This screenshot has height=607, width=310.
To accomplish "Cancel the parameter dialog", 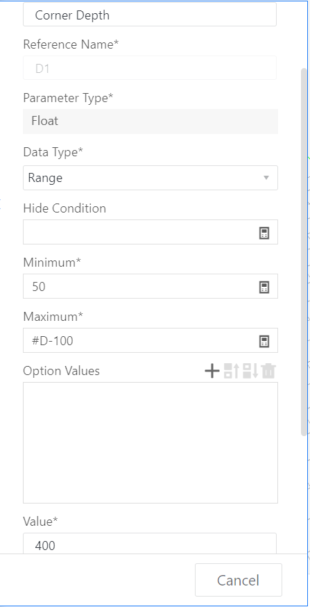I will tap(239, 580).
